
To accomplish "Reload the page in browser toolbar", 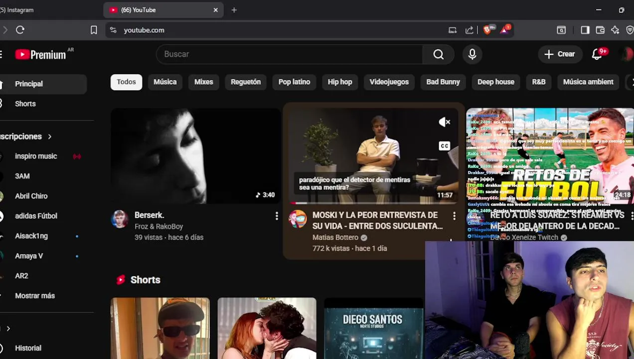I will [x=20, y=30].
